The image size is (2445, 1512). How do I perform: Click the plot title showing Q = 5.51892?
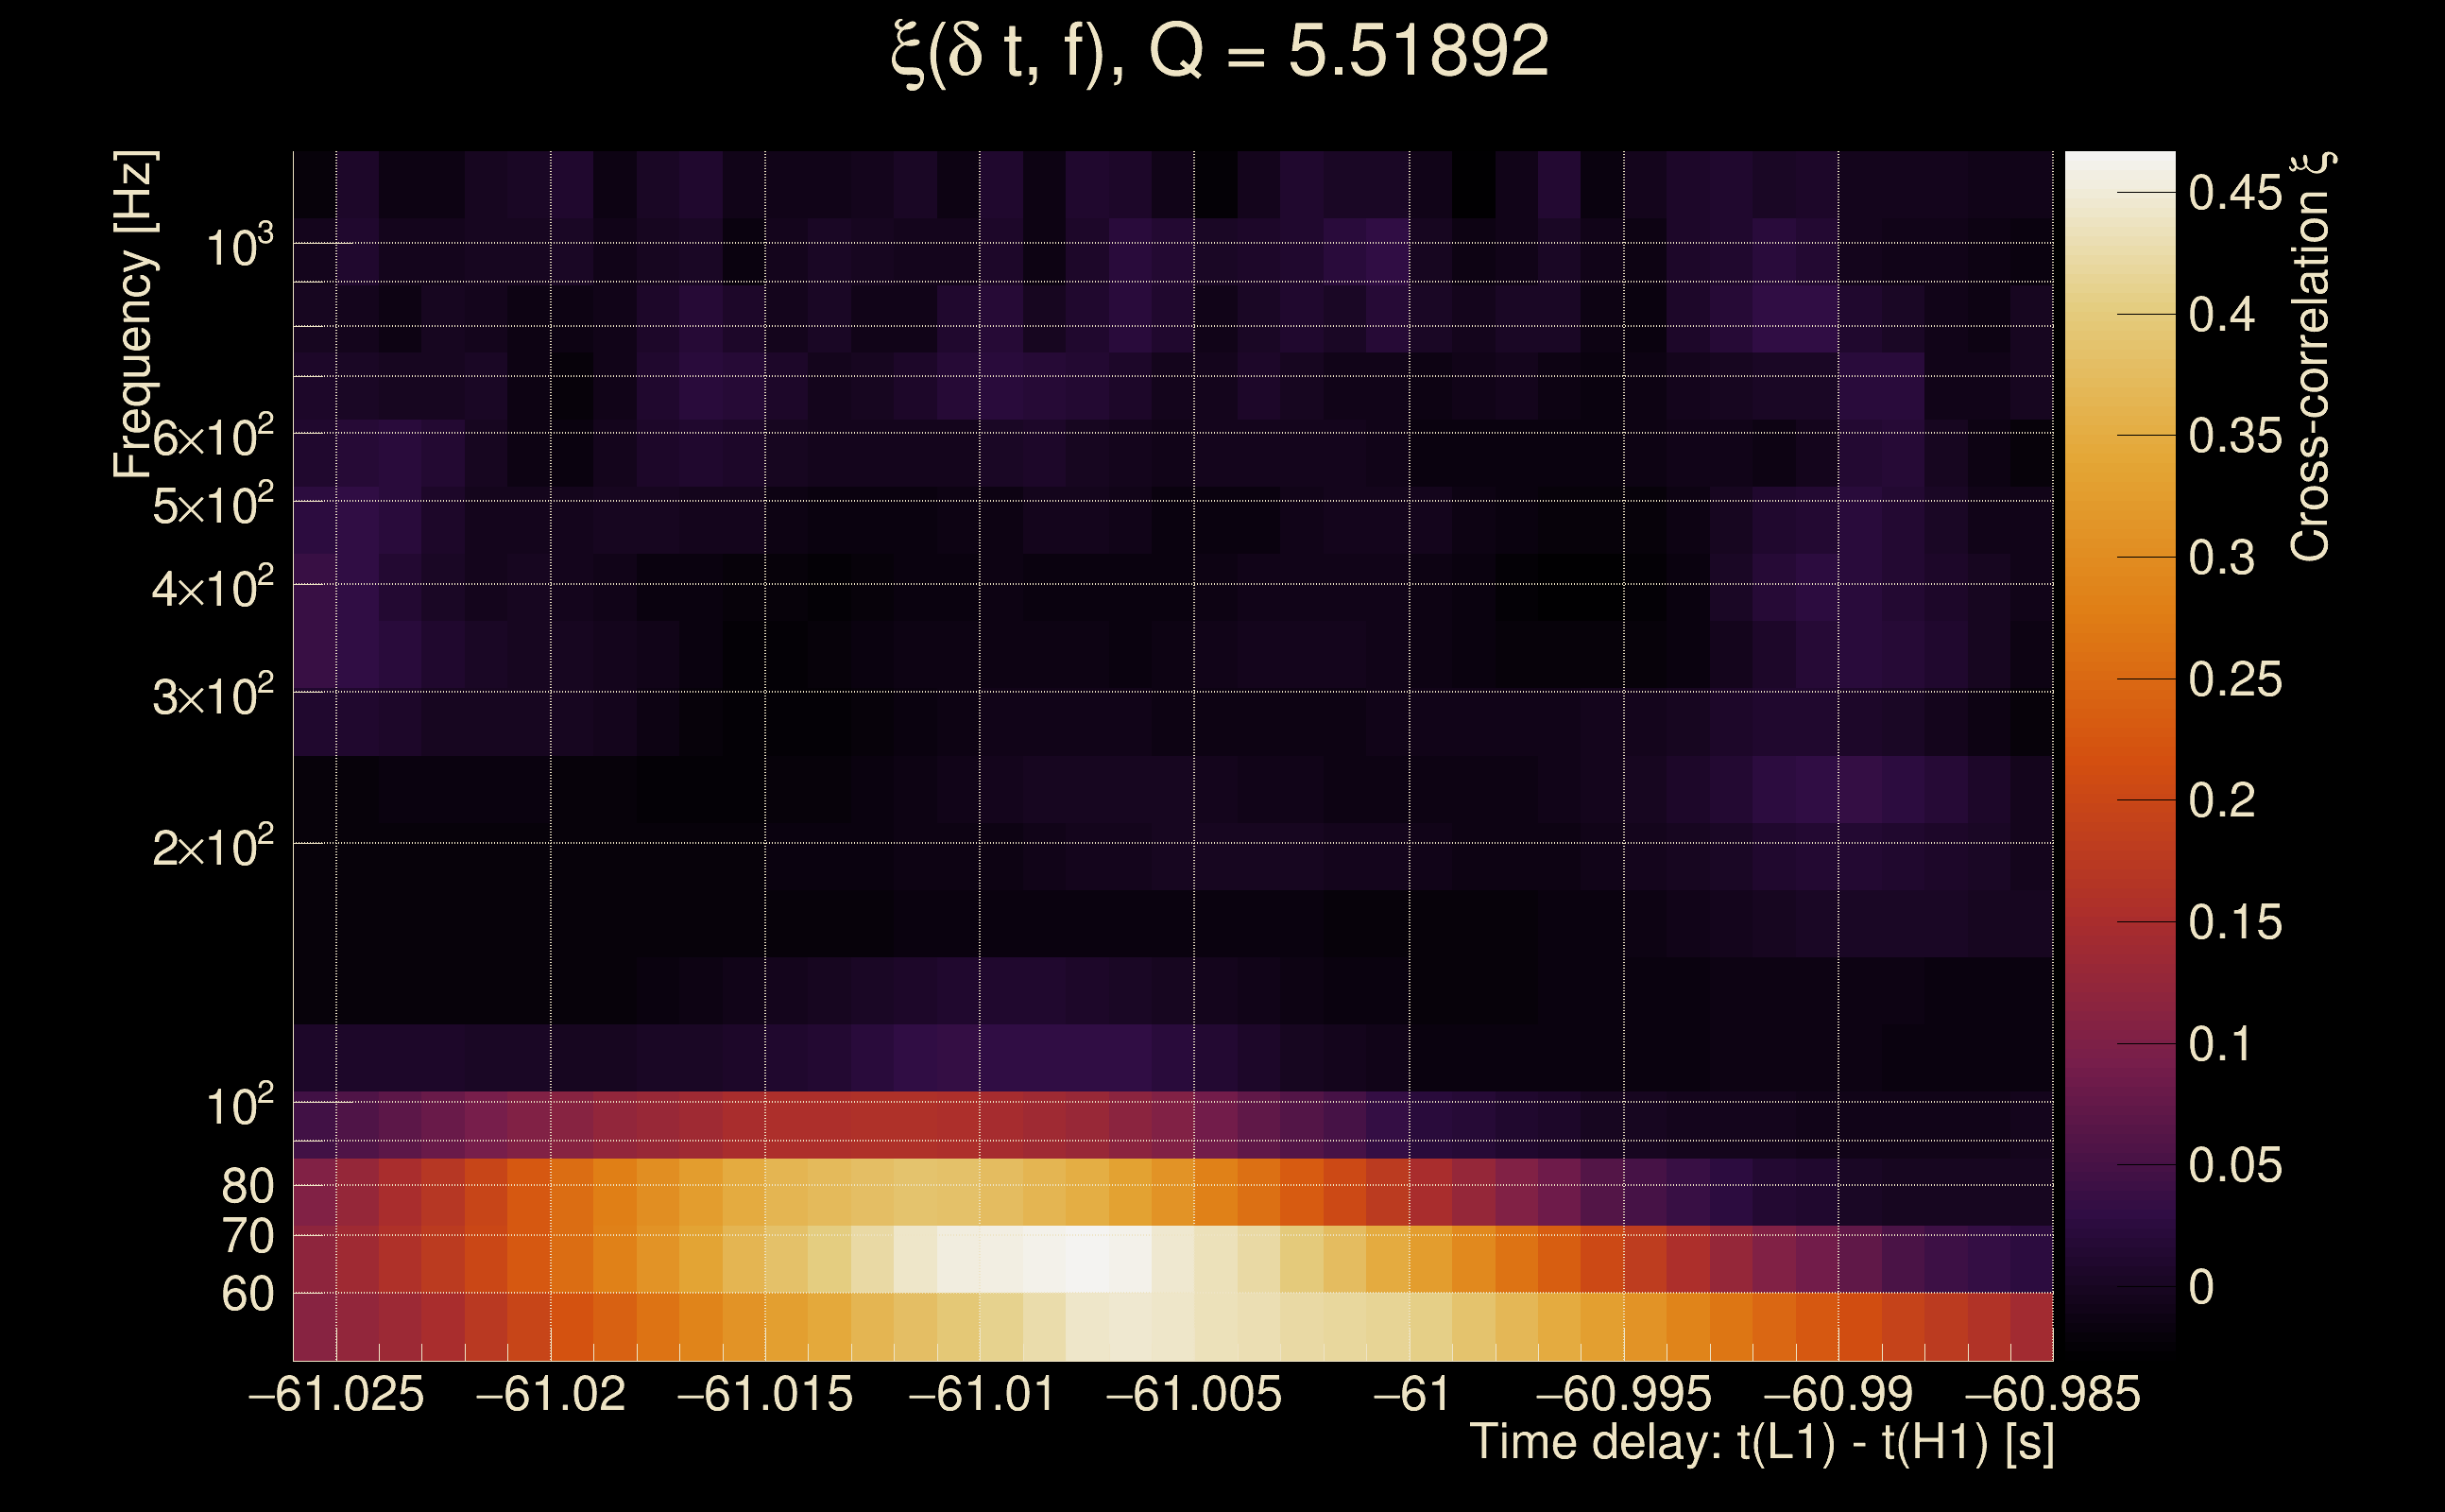coord(1220,52)
